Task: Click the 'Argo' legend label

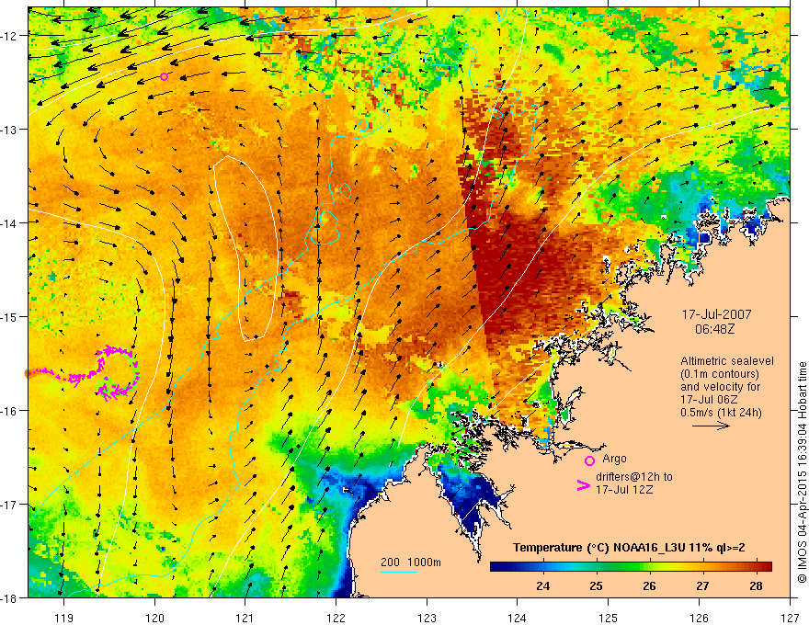Action: pos(614,459)
